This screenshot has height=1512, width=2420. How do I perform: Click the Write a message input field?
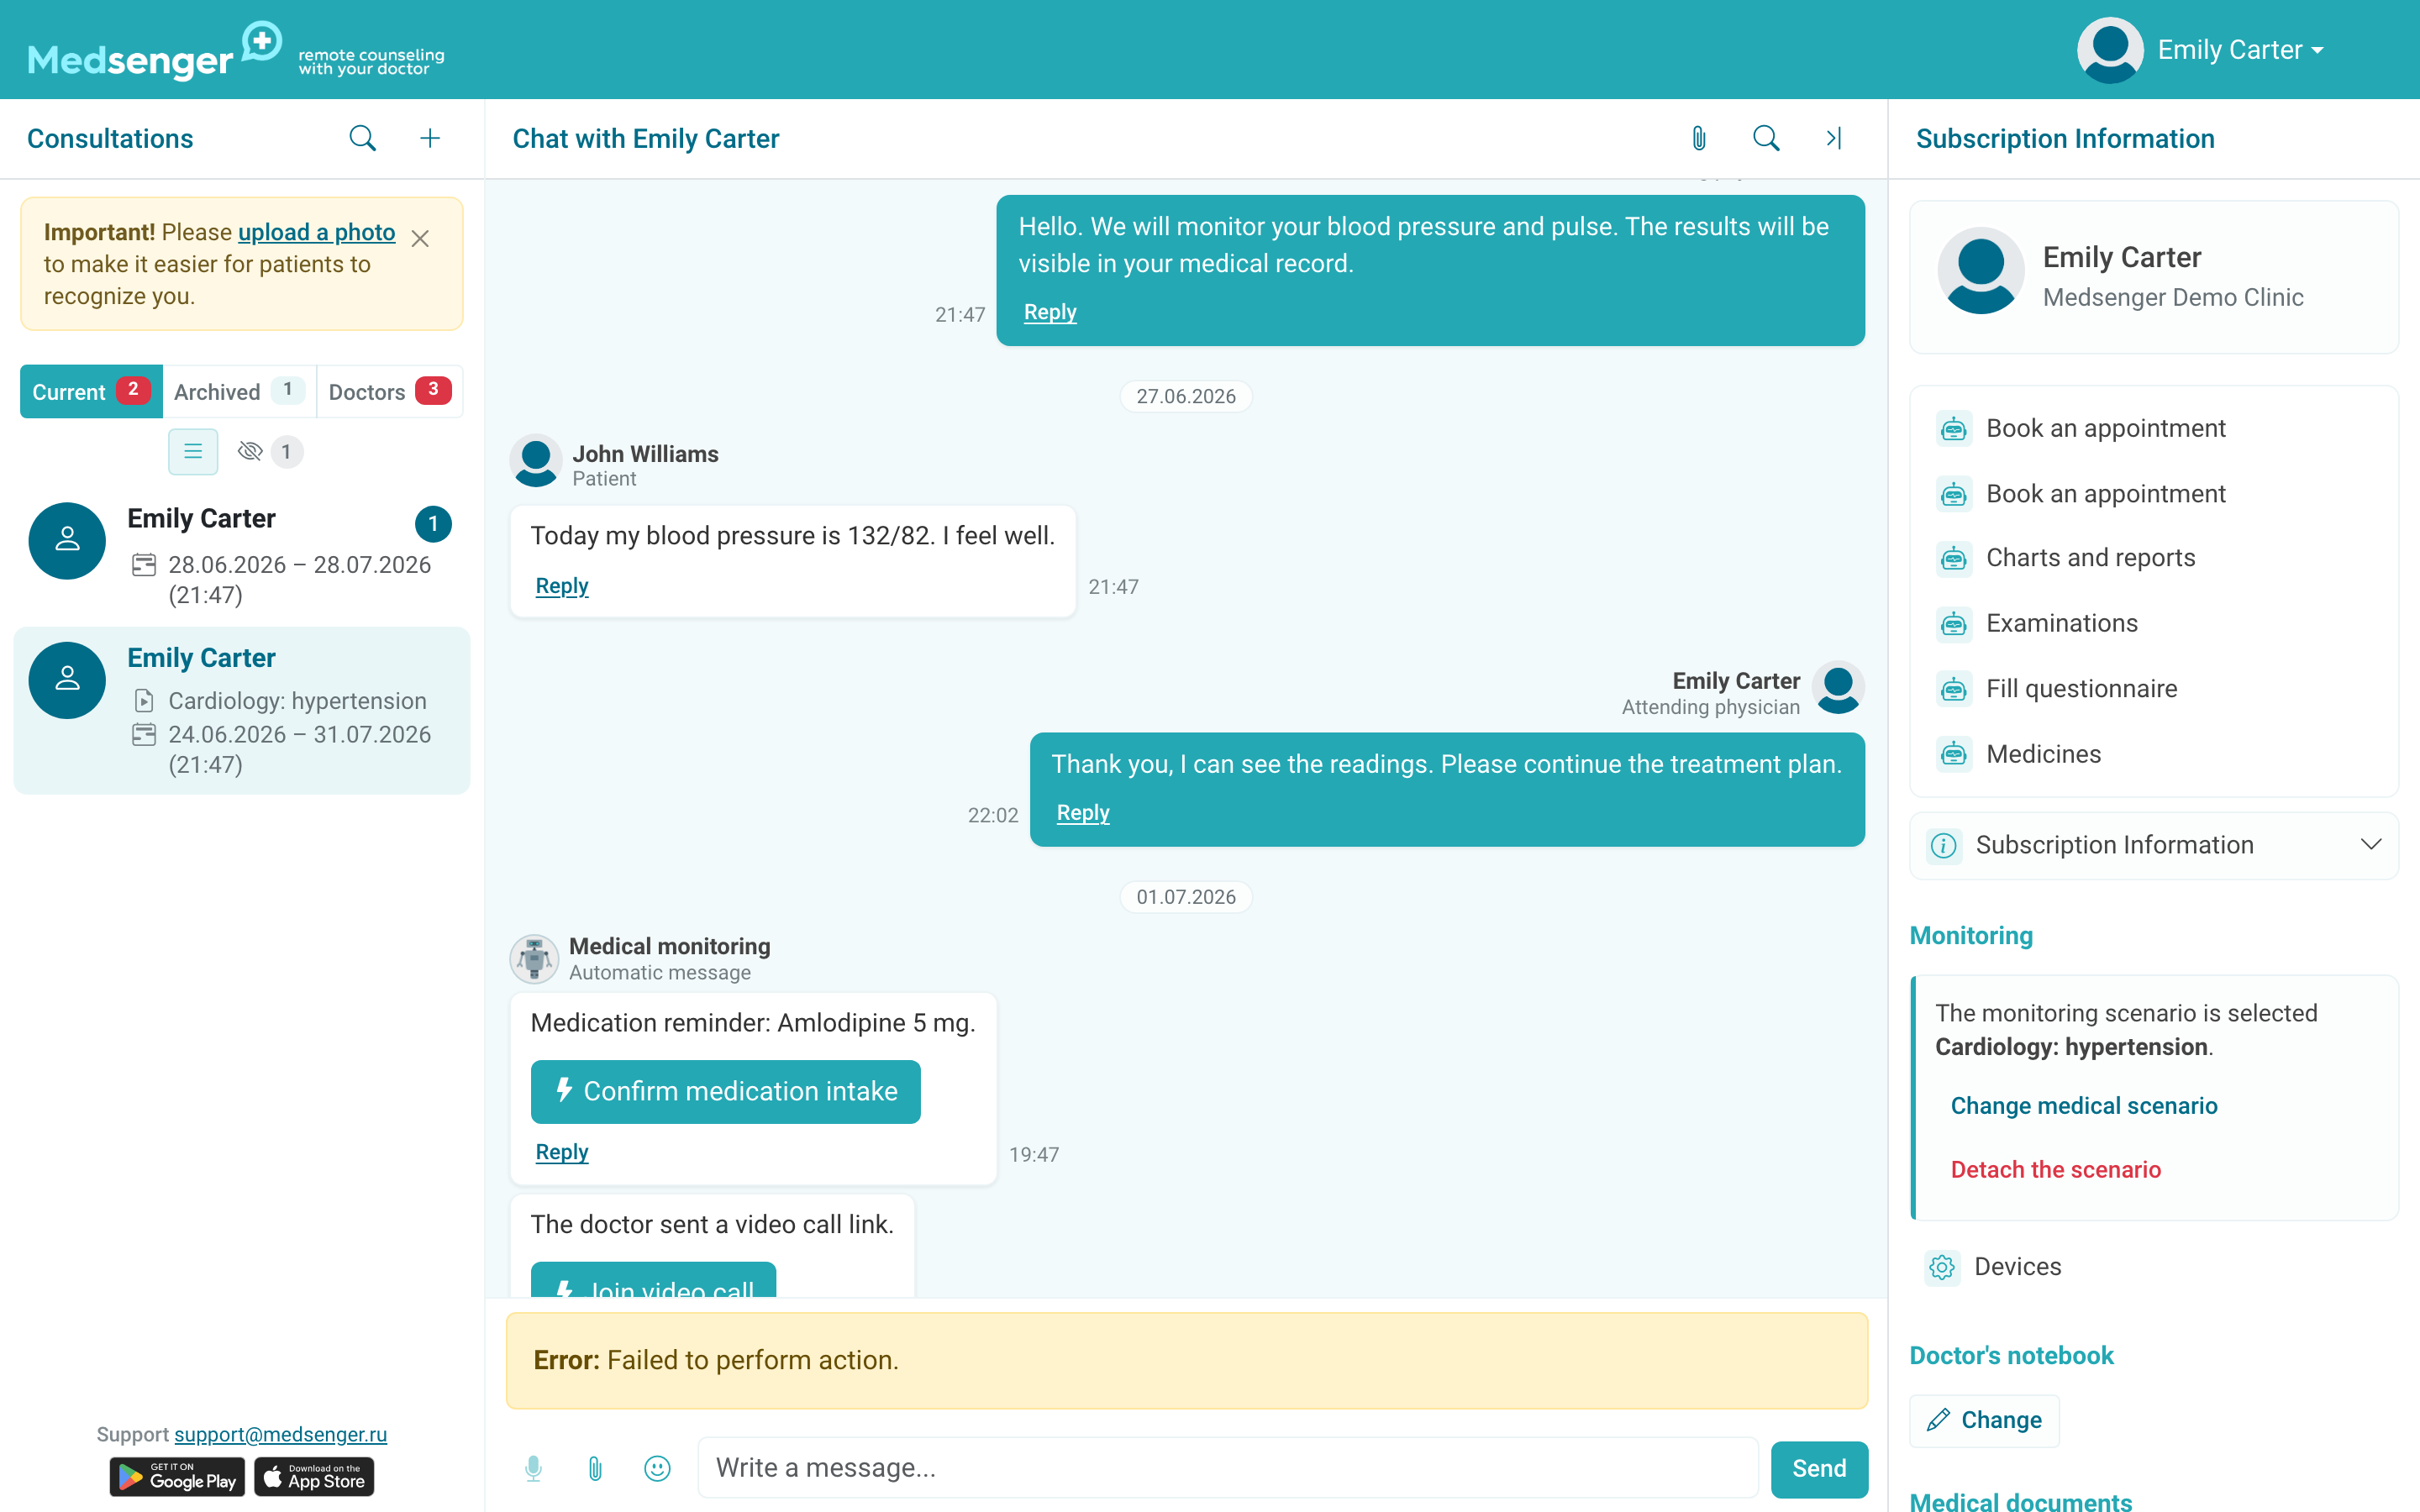pyautogui.click(x=1227, y=1468)
